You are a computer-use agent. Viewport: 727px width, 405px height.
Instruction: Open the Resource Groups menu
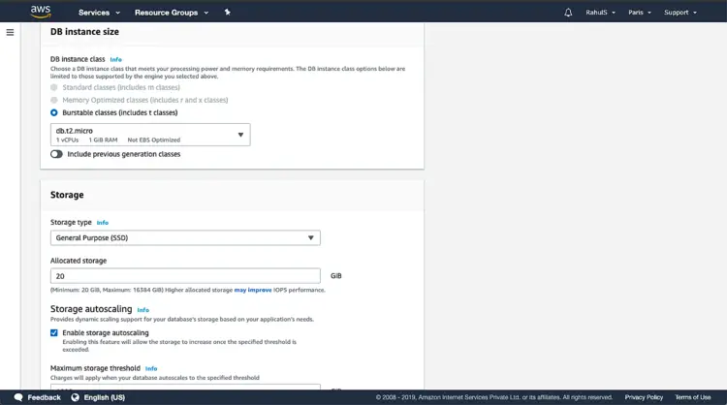tap(171, 13)
